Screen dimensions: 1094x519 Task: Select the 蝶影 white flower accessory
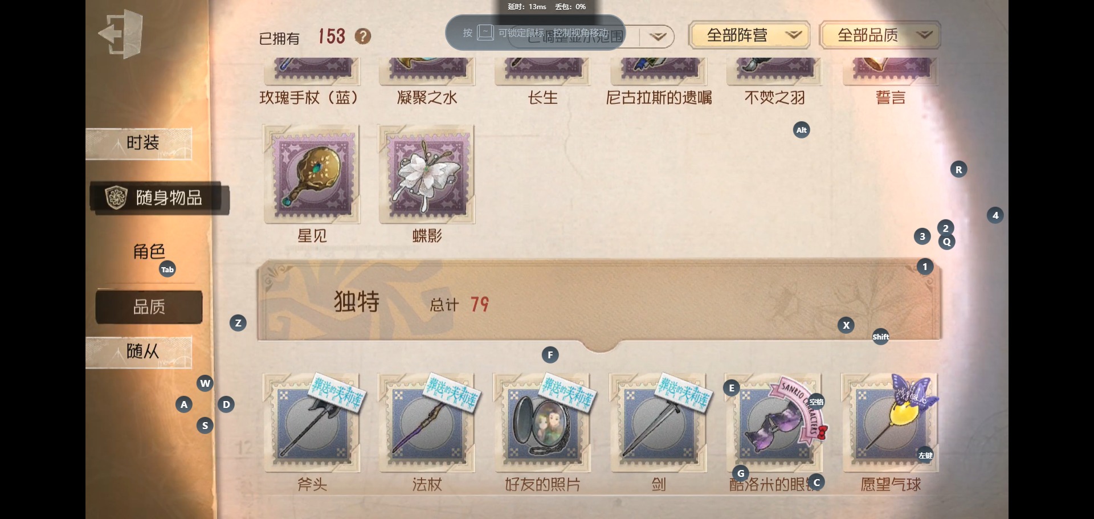(427, 174)
